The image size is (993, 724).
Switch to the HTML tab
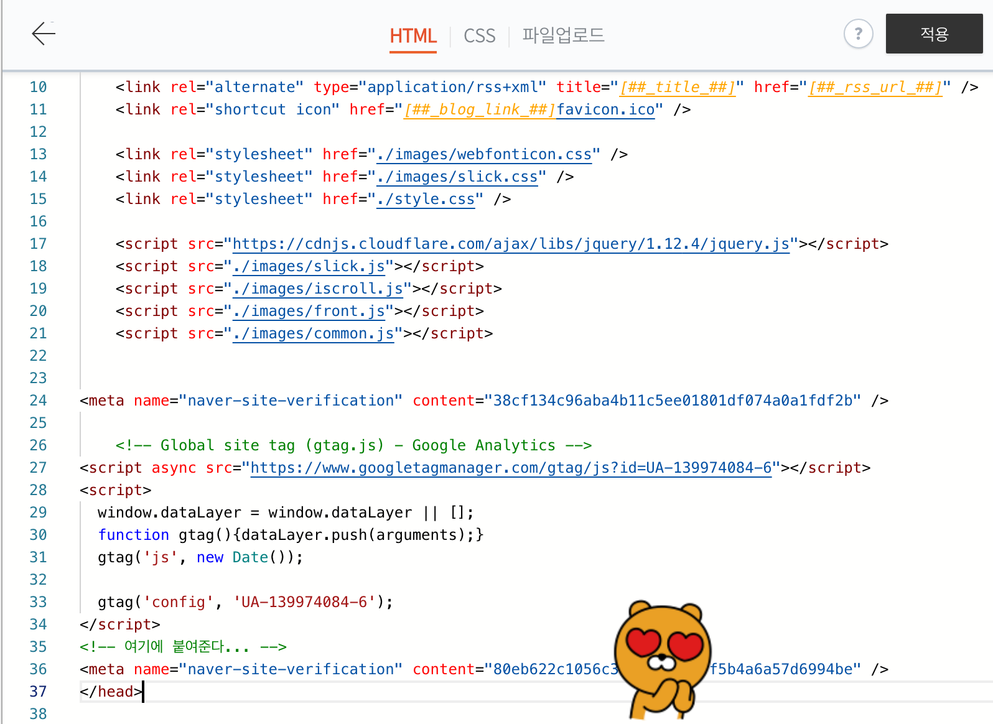point(413,36)
